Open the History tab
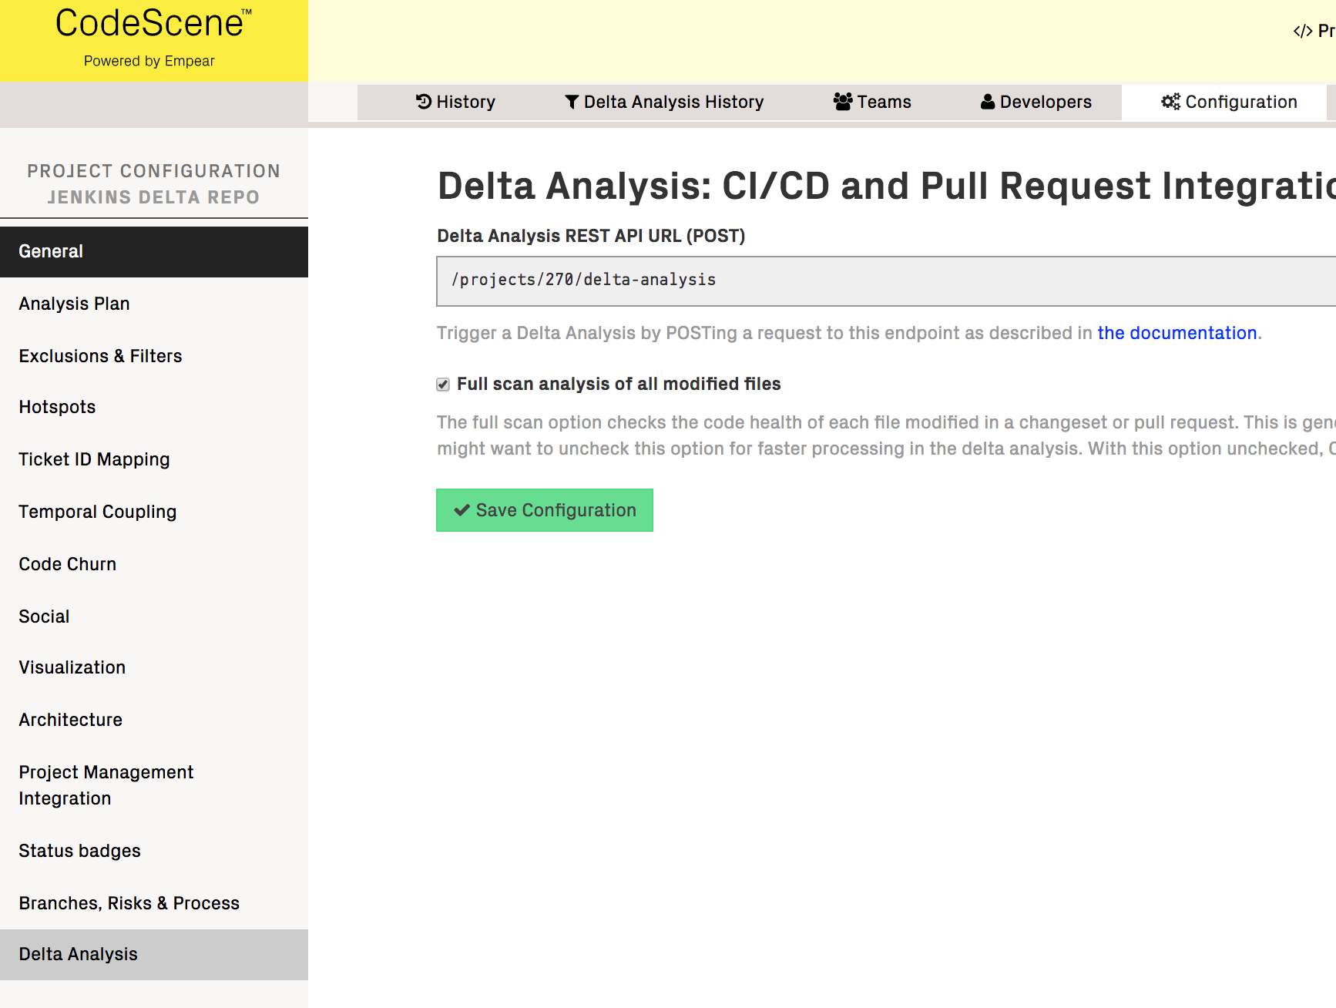The height and width of the screenshot is (1008, 1336). pyautogui.click(x=455, y=102)
